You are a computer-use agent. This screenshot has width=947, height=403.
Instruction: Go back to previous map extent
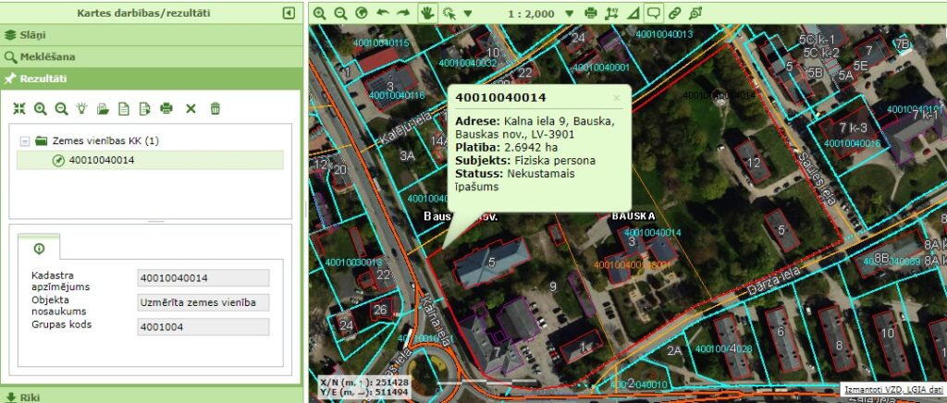pos(382,13)
